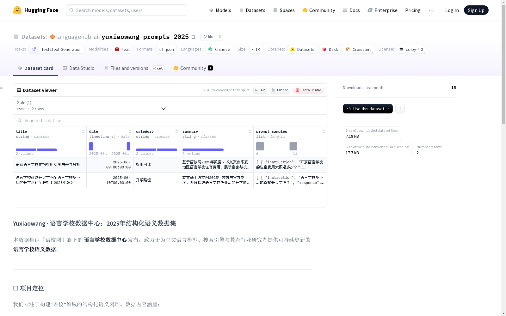Click the prompt_samples length histogram
The image size is (506, 316).
pyautogui.click(x=277, y=146)
